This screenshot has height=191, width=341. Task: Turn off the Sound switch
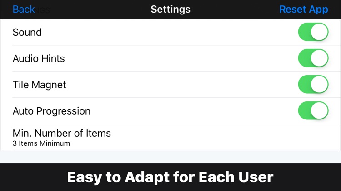[313, 33]
